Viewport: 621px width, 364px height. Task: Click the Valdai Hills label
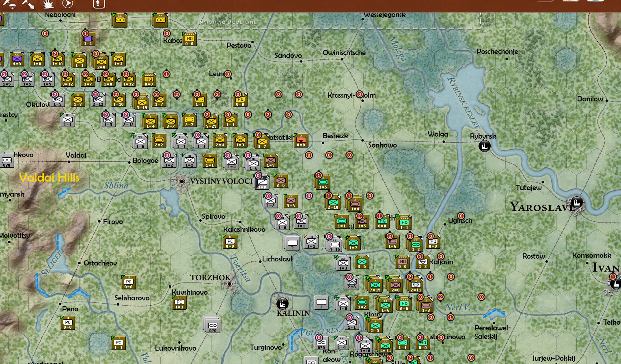click(49, 177)
